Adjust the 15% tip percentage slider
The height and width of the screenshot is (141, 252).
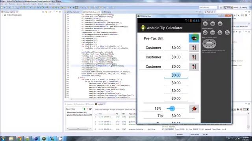pos(176,108)
